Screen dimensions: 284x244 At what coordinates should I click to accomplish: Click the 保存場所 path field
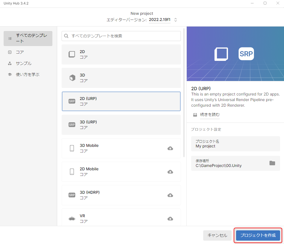pos(236,163)
